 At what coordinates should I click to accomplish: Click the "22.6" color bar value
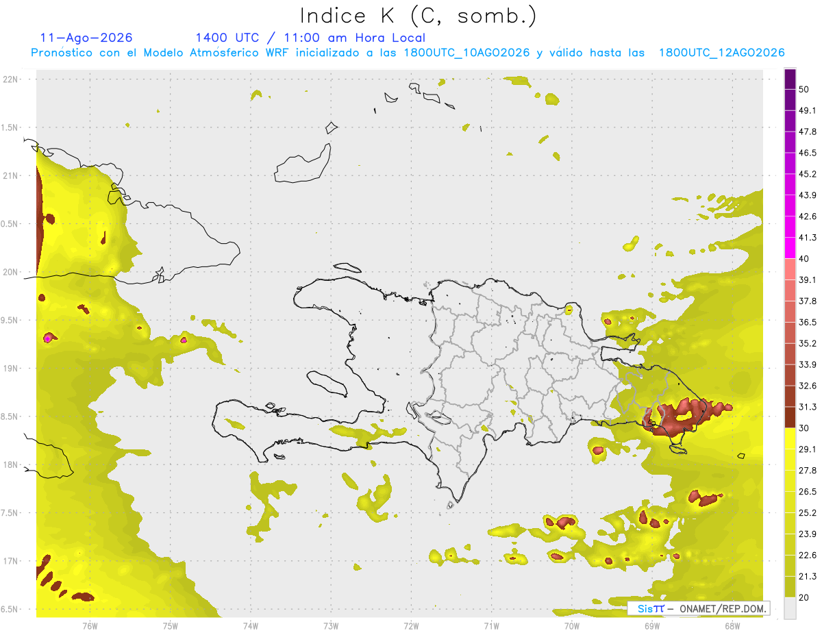(808, 555)
